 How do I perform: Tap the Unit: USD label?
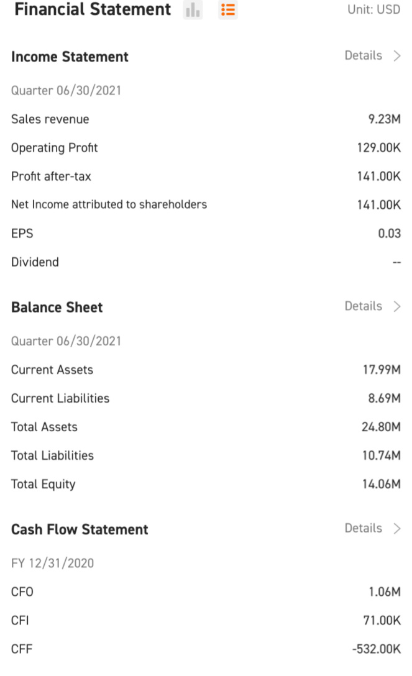pos(374,9)
